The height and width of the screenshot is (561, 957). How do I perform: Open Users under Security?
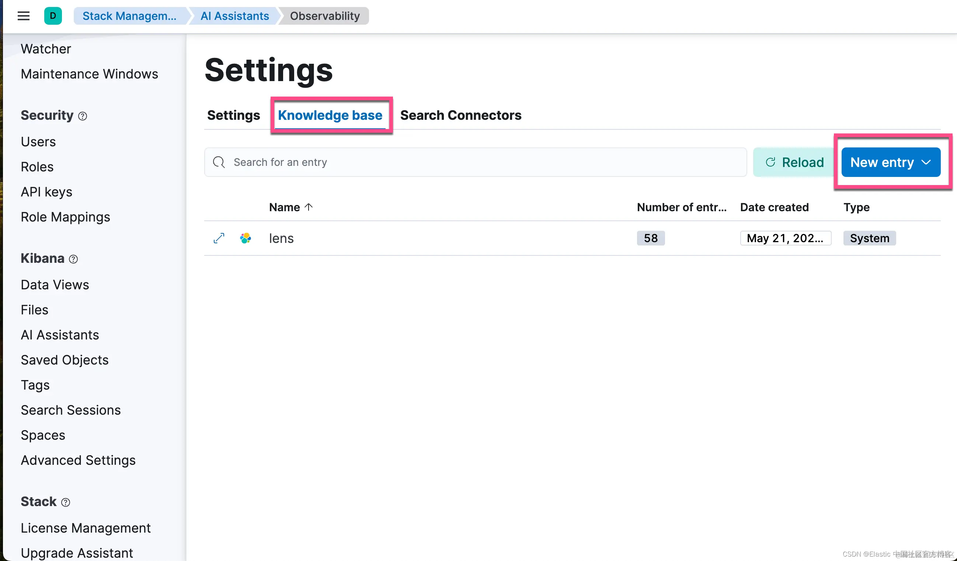(x=38, y=142)
